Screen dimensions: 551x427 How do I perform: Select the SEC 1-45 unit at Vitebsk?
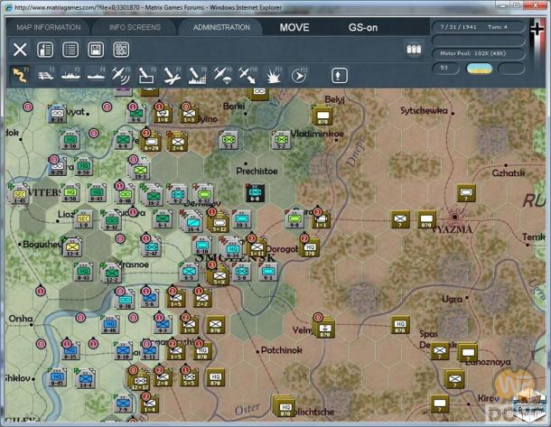coord(20,194)
